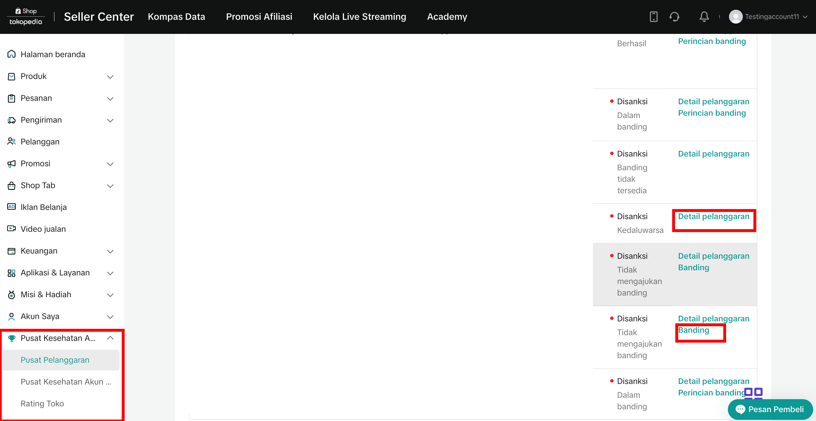Open the Kompas Data menu
Screen dimensions: 816x421
coord(176,16)
